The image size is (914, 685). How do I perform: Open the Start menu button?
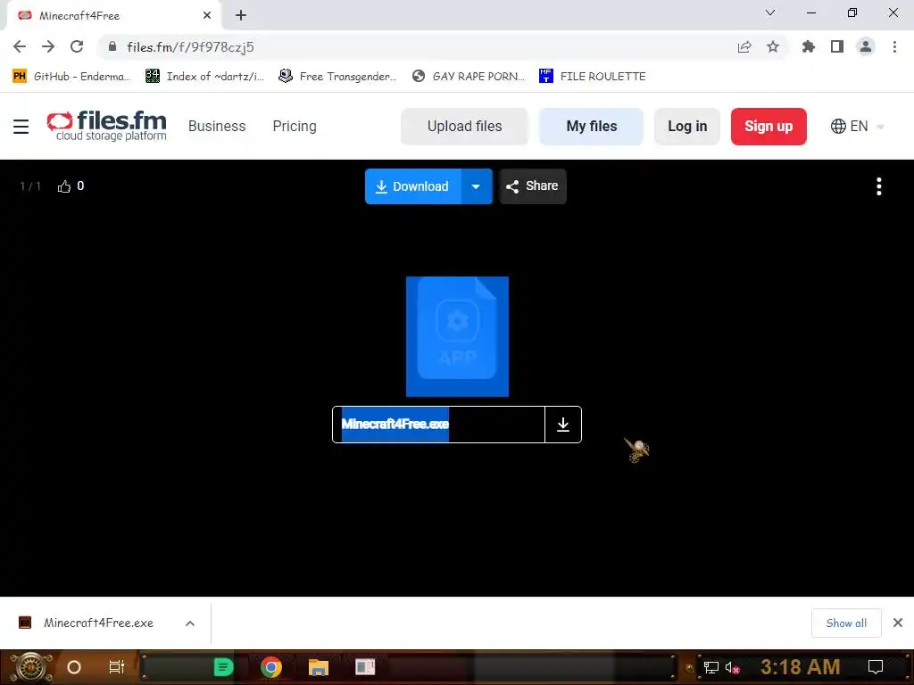pyautogui.click(x=30, y=667)
